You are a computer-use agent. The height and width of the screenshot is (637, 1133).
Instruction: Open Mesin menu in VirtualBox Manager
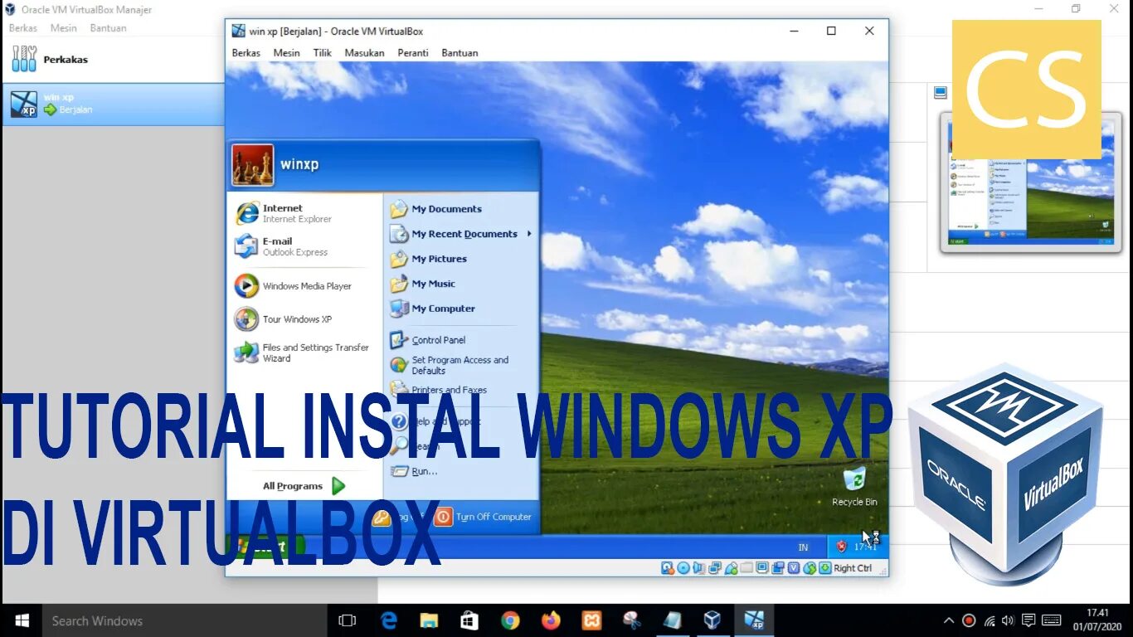click(64, 28)
